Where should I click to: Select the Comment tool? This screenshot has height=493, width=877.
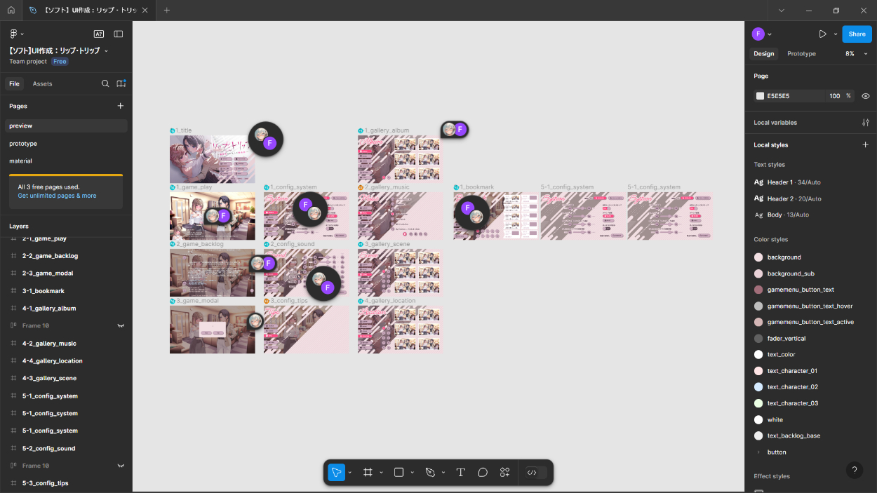pyautogui.click(x=483, y=473)
